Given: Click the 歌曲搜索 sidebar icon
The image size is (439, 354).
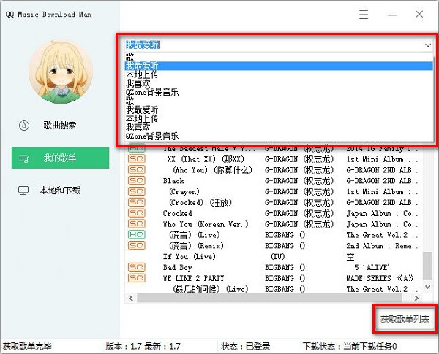Looking at the screenshot, I should pyautogui.click(x=24, y=126).
